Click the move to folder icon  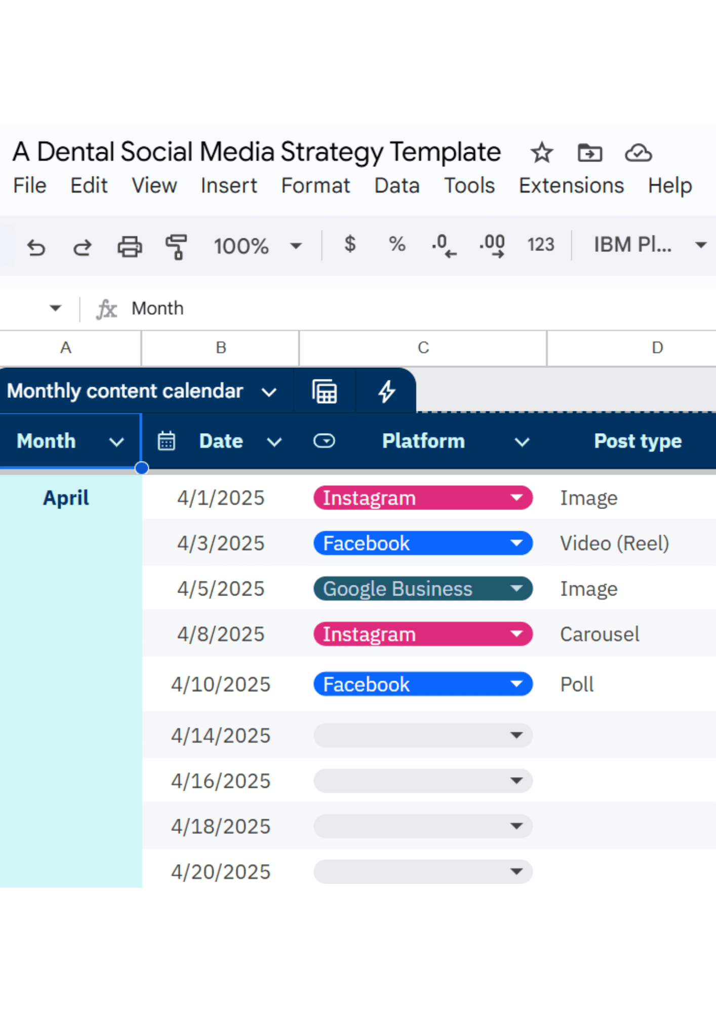point(590,153)
